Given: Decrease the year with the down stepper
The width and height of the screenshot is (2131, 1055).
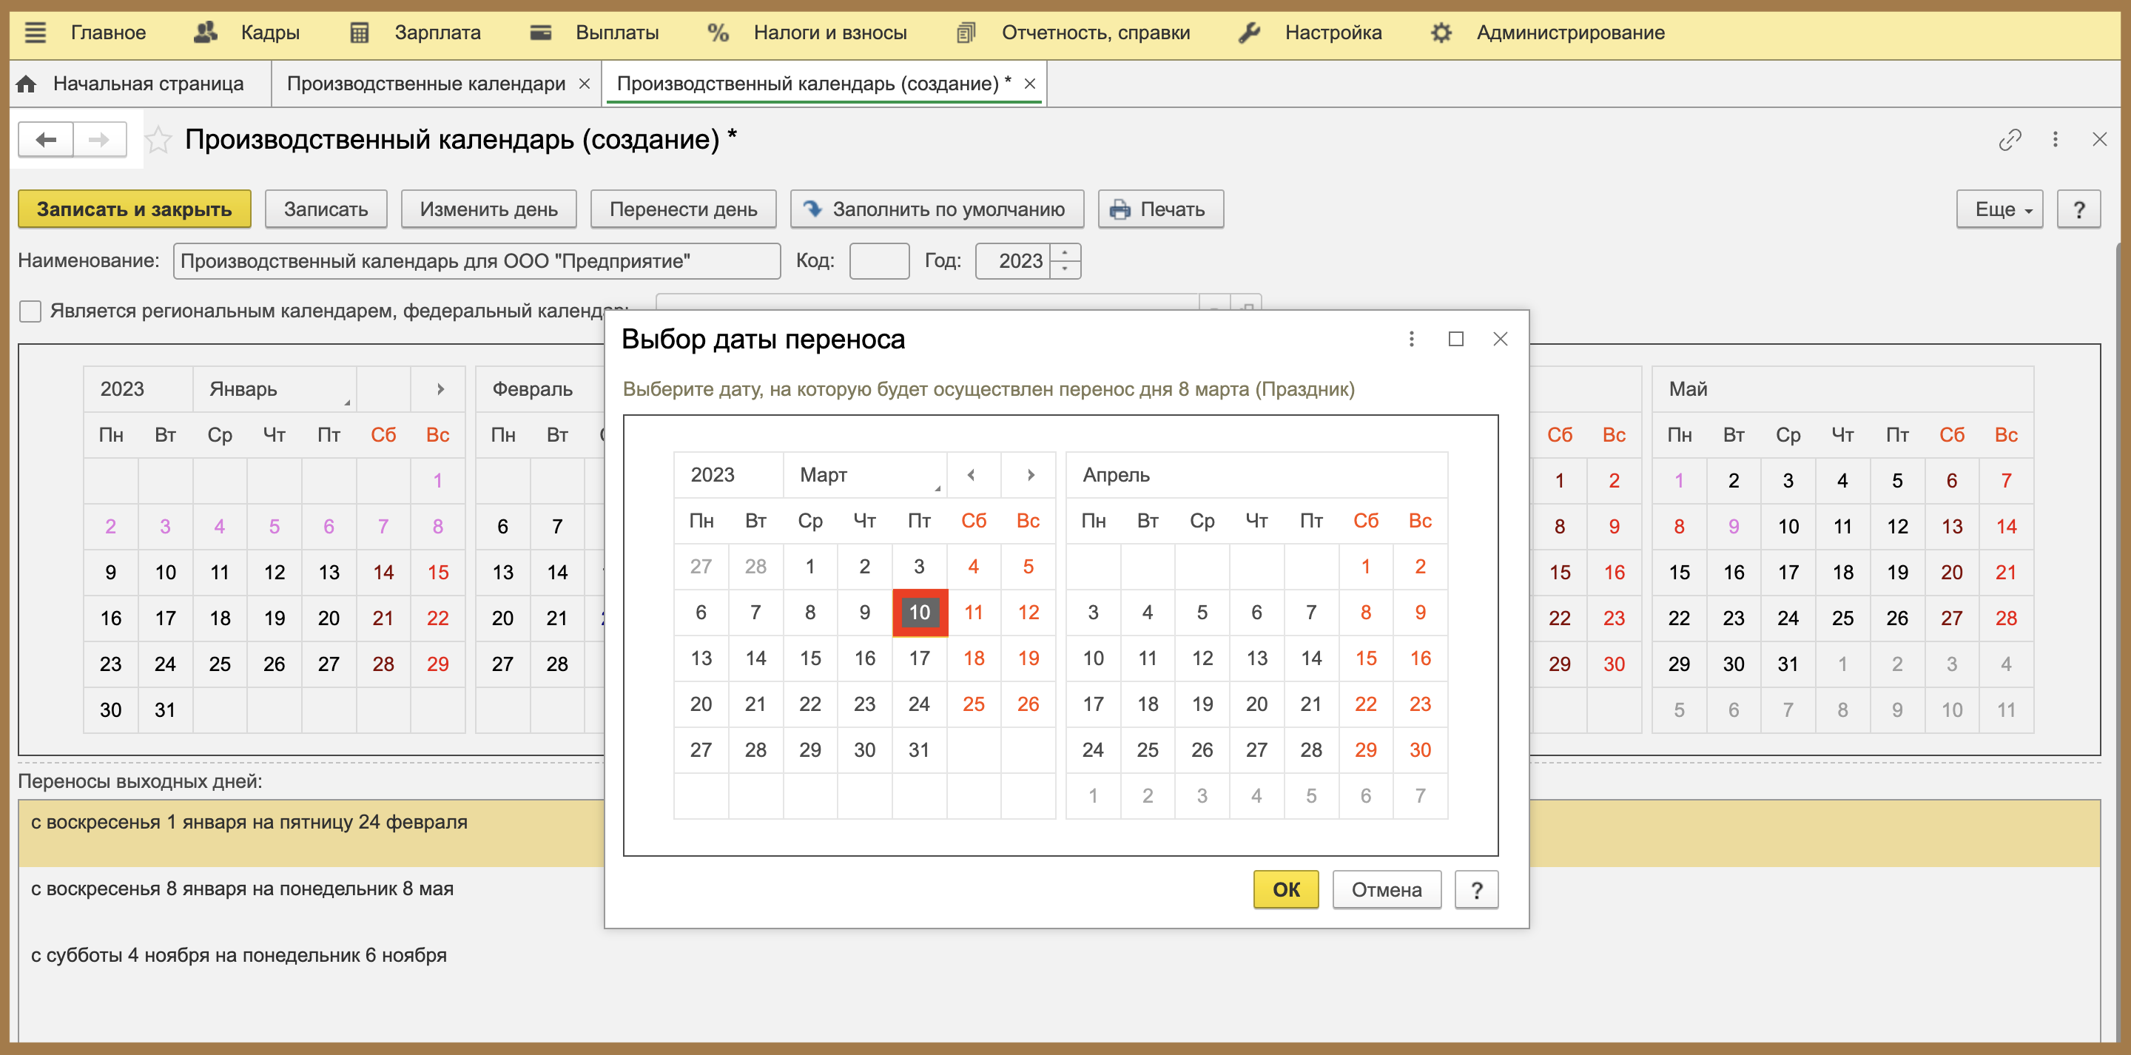Looking at the screenshot, I should point(1065,270).
